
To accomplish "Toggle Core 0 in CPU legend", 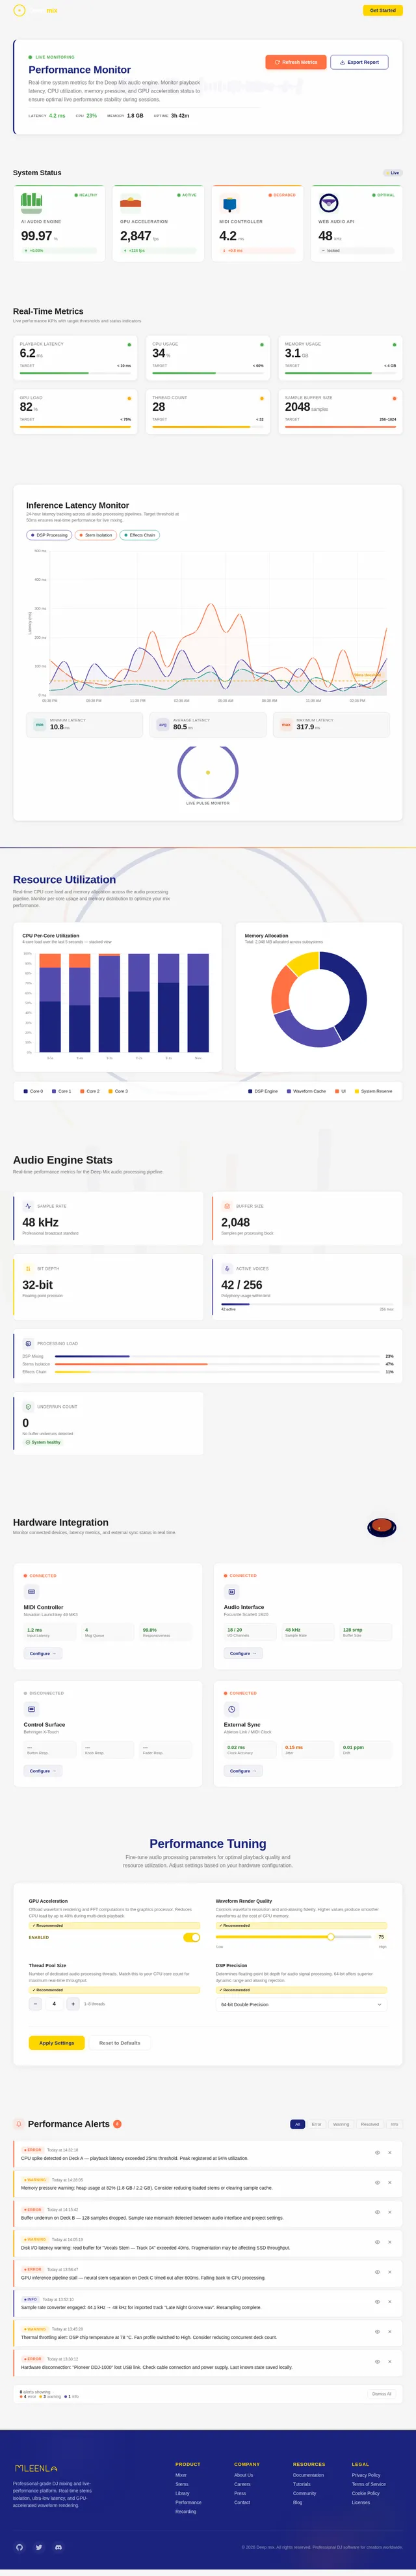I will tap(34, 1091).
